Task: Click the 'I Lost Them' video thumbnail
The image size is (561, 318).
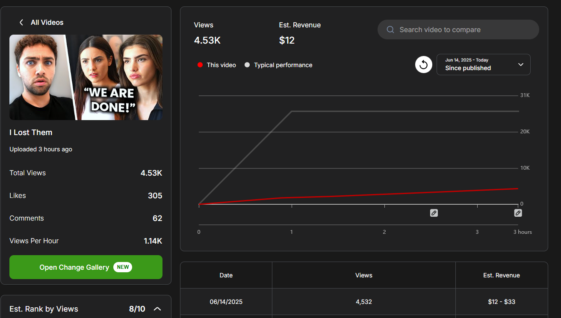Action: (x=86, y=77)
